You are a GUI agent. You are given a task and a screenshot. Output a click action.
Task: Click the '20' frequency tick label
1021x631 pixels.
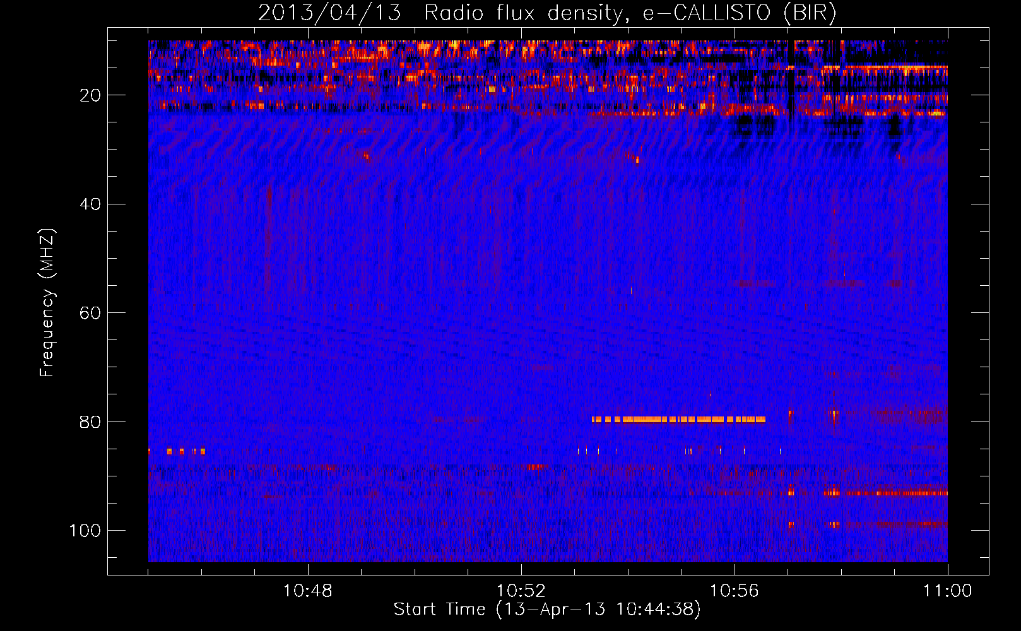(90, 95)
